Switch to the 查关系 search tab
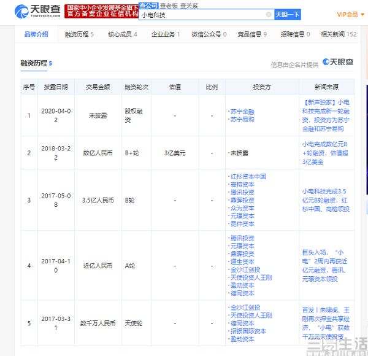 (x=189, y=4)
